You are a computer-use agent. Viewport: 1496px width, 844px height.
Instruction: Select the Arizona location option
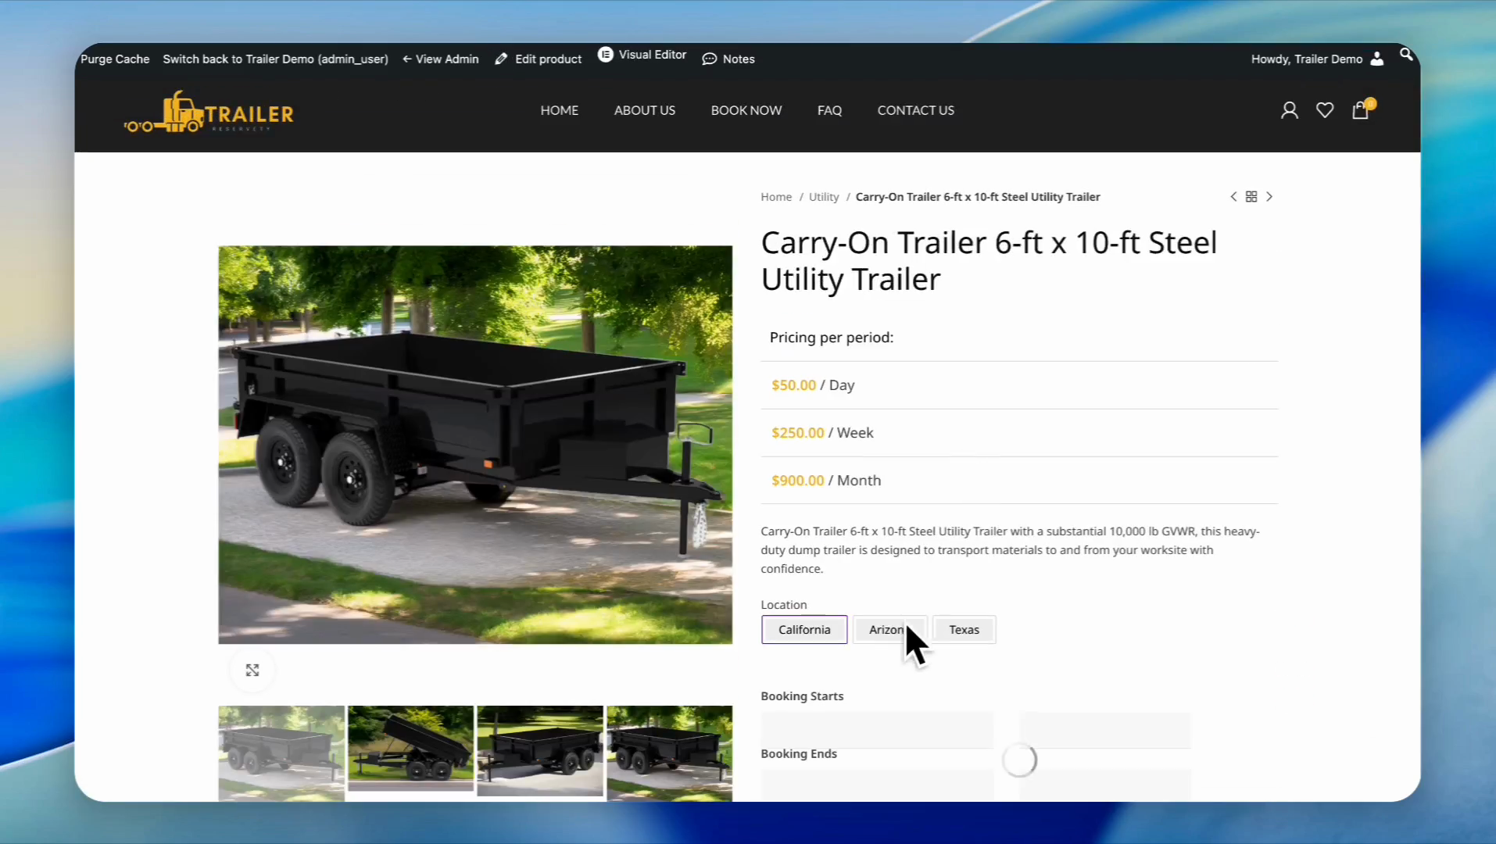(889, 630)
